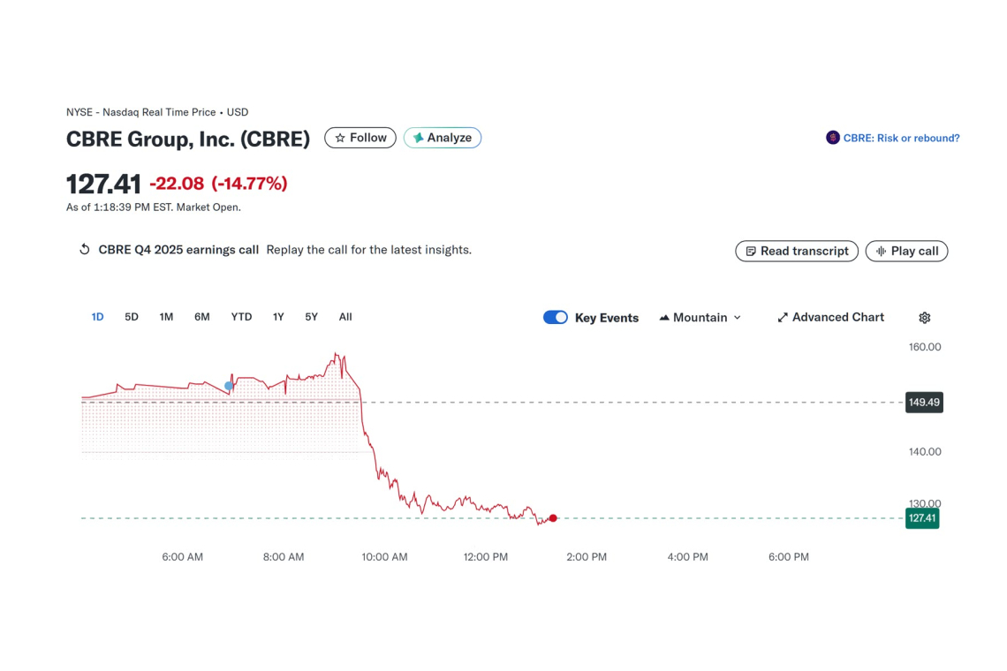Click the replay arrow icon beside earnings call banner

[x=84, y=250]
